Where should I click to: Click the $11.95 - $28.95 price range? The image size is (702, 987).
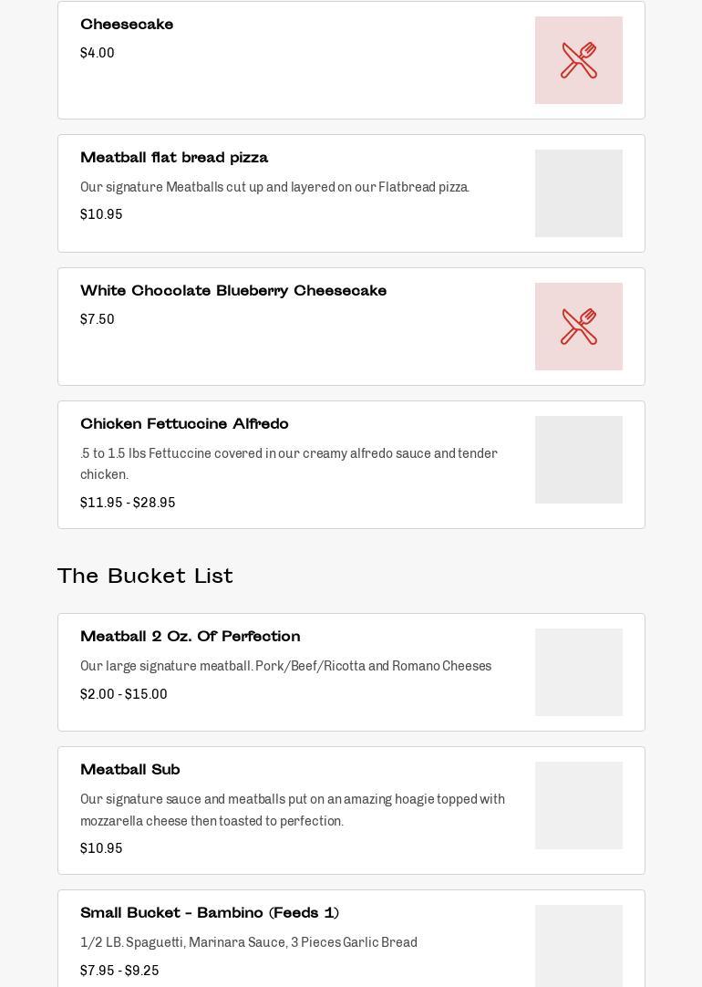(x=128, y=503)
